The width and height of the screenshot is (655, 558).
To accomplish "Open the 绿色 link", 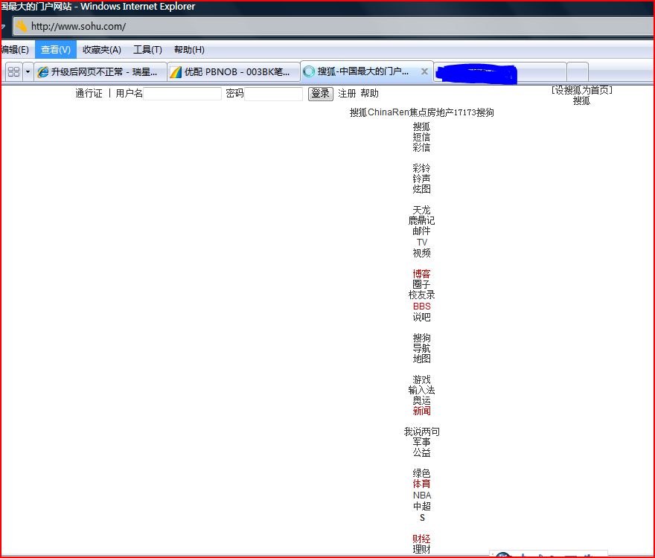I will point(421,474).
